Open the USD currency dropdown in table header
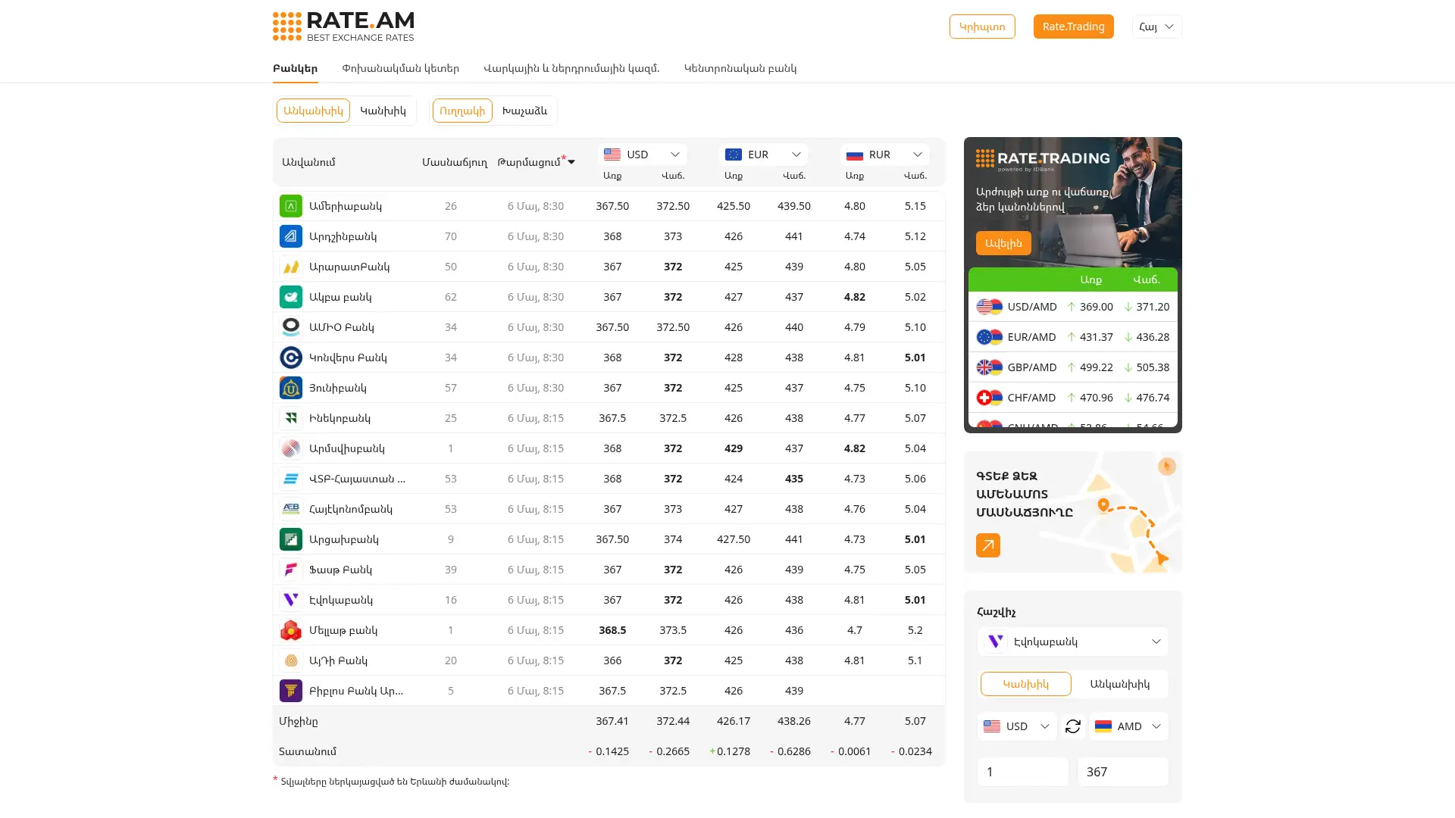This screenshot has width=1455, height=818. [x=643, y=155]
